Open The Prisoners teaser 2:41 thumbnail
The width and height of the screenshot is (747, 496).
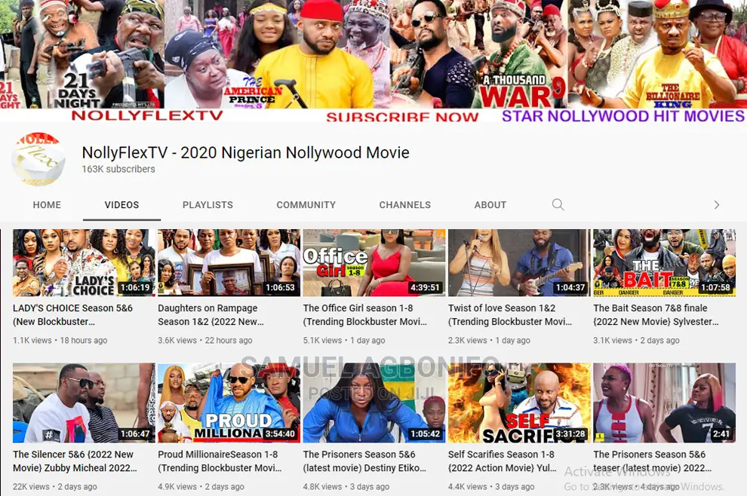665,403
